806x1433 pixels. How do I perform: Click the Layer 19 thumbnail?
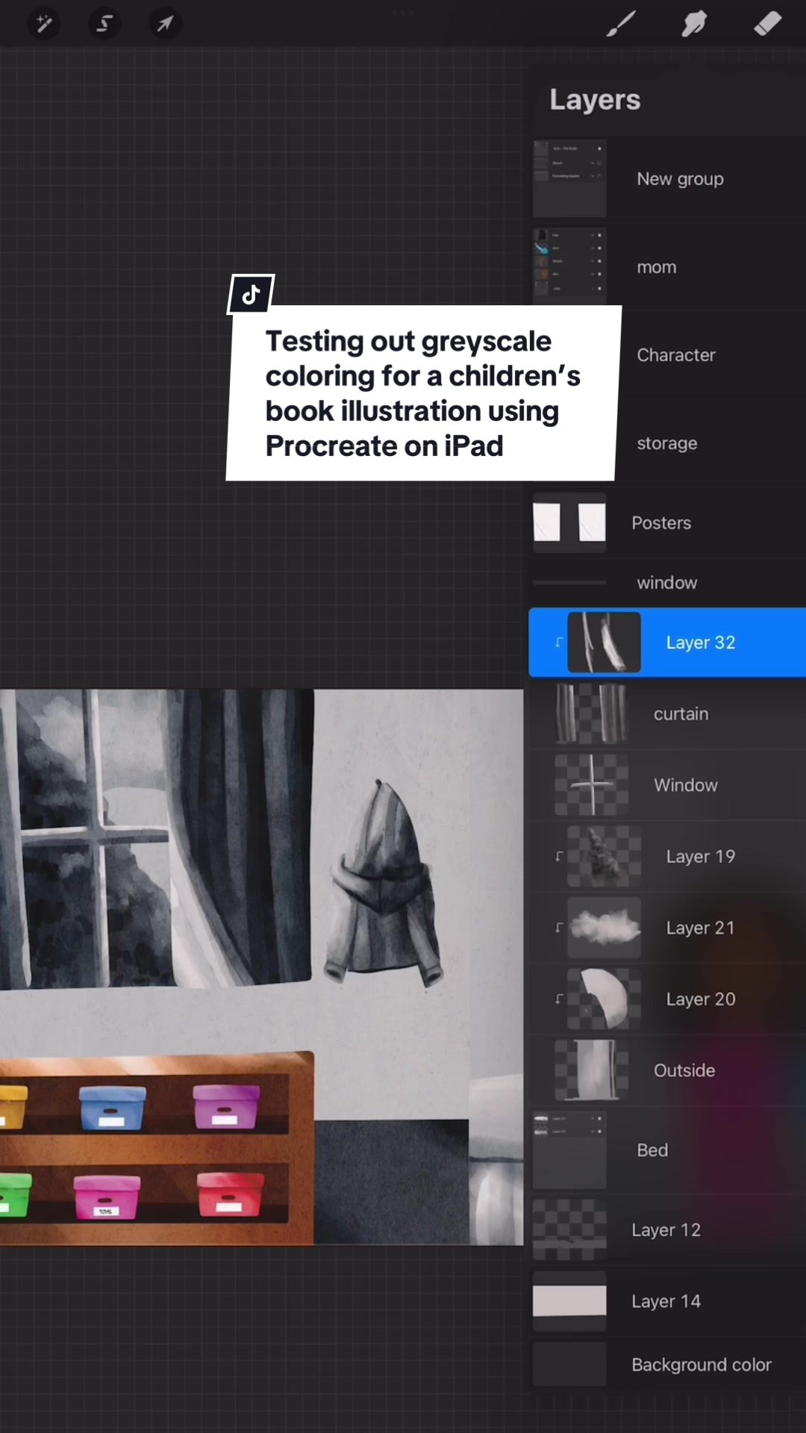[x=604, y=856]
